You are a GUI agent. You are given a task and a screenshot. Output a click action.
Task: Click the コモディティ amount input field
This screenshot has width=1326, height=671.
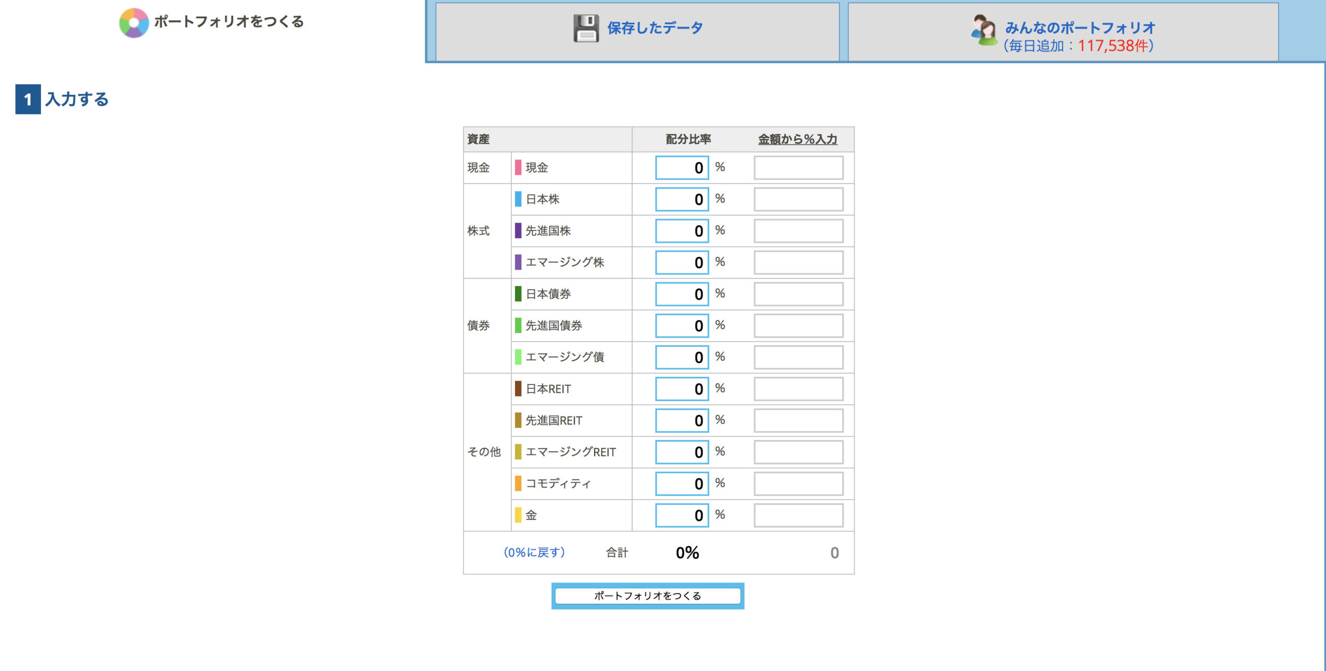798,484
